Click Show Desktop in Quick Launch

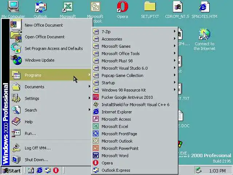(x=31, y=170)
